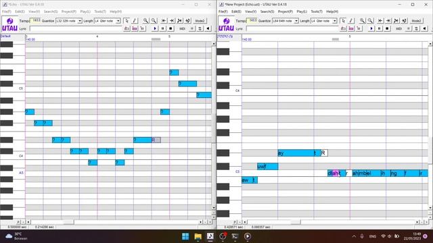Click zoom in magnifier in New Project window
Viewport: 433px width, 243px height.
tap(362, 21)
